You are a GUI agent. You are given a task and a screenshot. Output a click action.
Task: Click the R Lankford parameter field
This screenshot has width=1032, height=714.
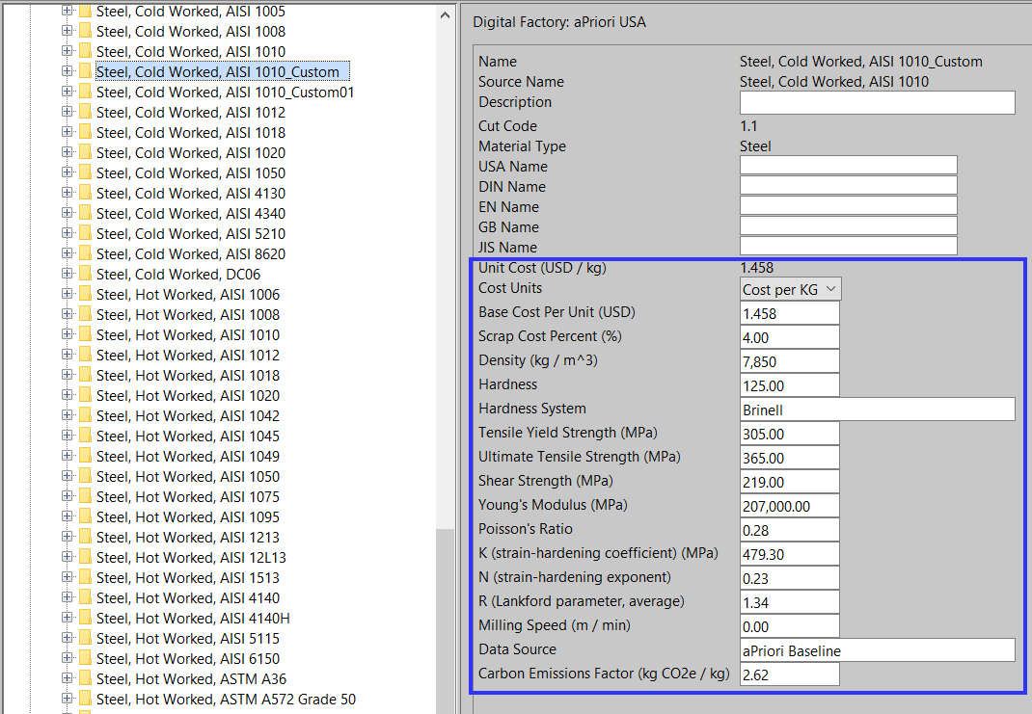(x=790, y=602)
